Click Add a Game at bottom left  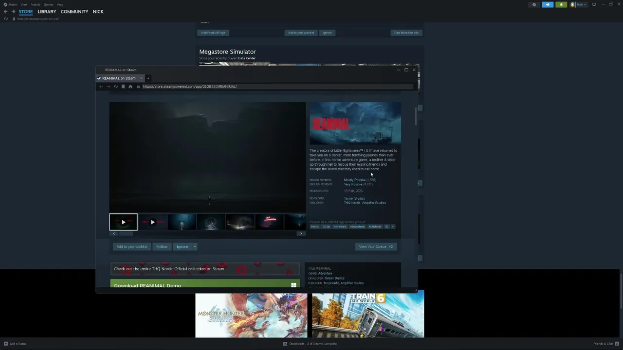(15, 344)
